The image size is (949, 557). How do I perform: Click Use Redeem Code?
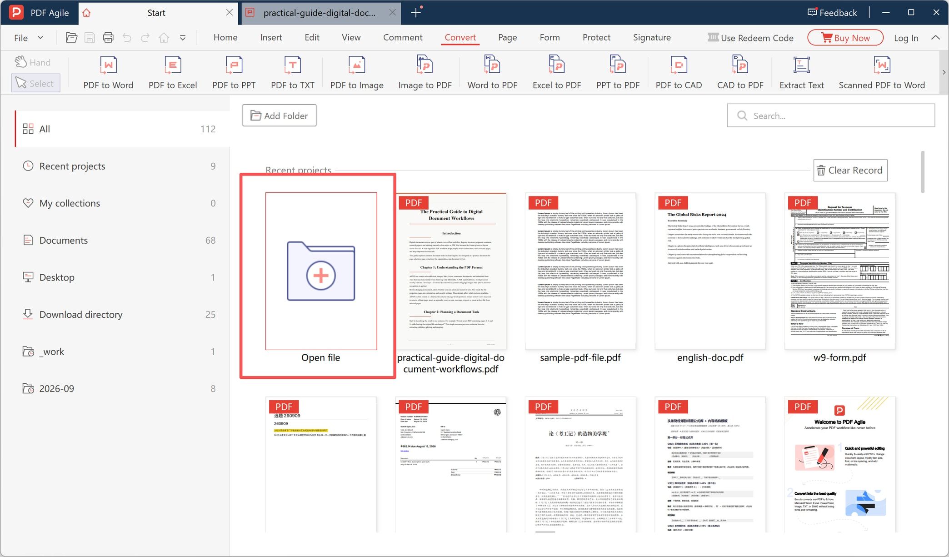click(x=750, y=38)
